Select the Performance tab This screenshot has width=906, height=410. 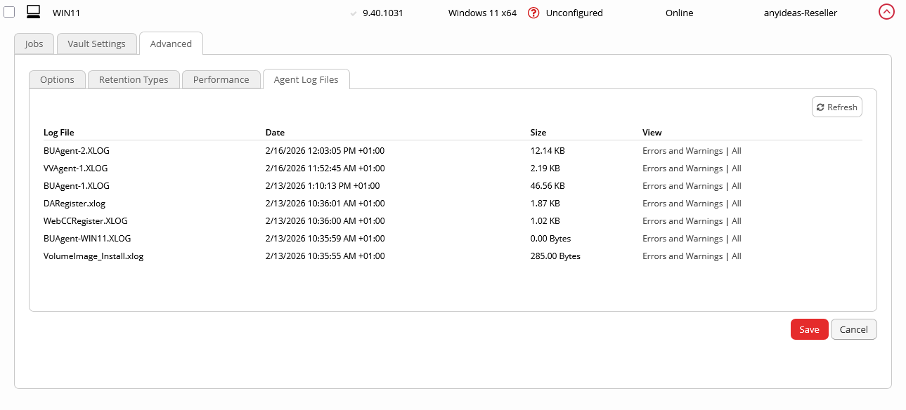tap(221, 79)
